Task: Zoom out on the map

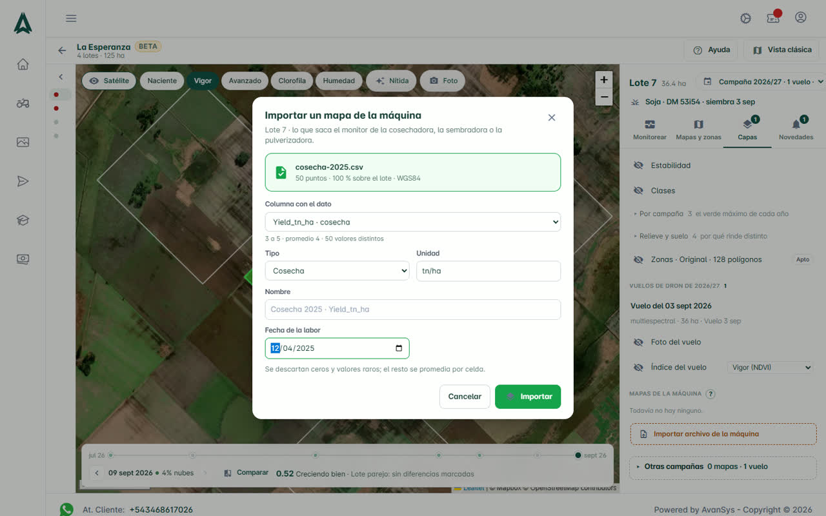Action: pos(604,97)
